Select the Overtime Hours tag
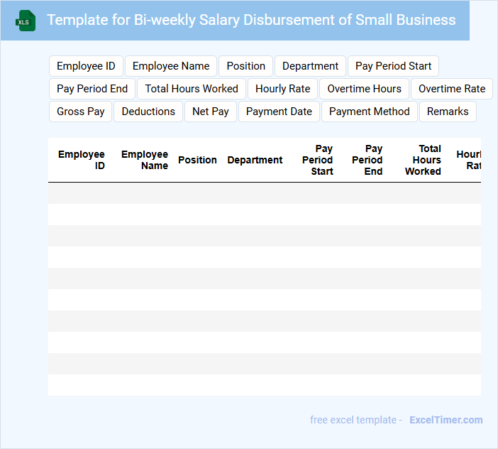The width and height of the screenshot is (498, 449). [x=364, y=89]
